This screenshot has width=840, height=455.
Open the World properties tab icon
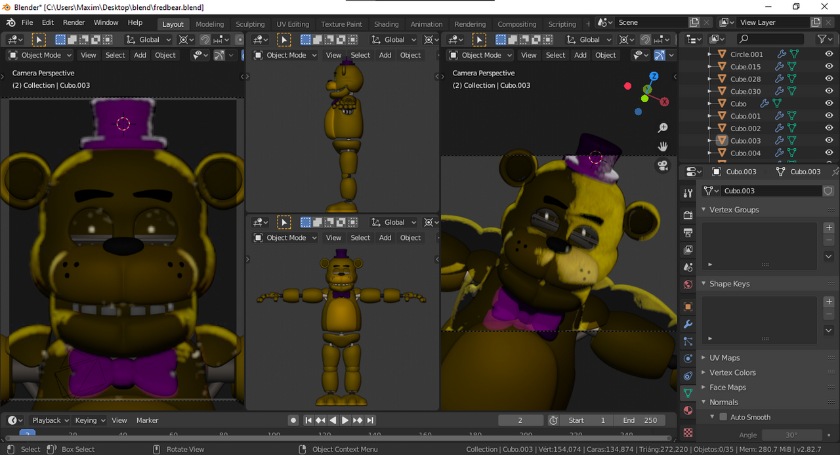click(x=688, y=285)
